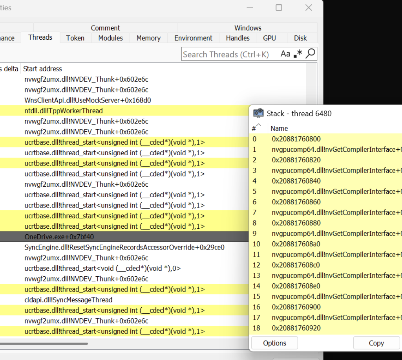Toggle regex search (.*) icon

pyautogui.click(x=298, y=54)
